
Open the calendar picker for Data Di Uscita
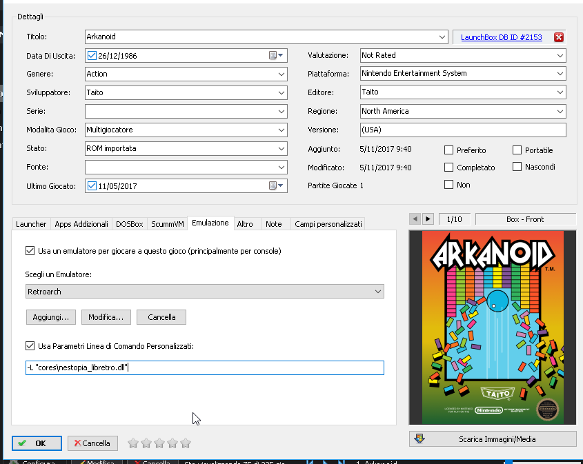pyautogui.click(x=276, y=55)
